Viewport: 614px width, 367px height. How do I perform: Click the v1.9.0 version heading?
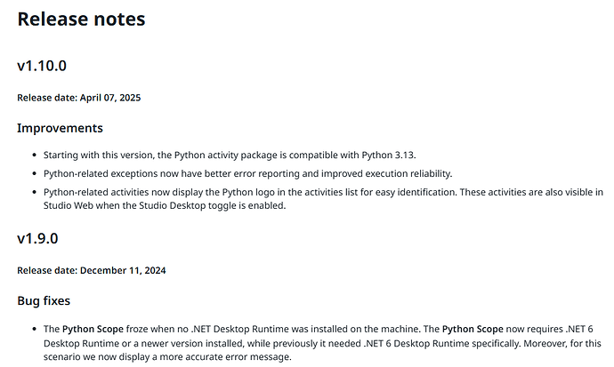pyautogui.click(x=38, y=238)
